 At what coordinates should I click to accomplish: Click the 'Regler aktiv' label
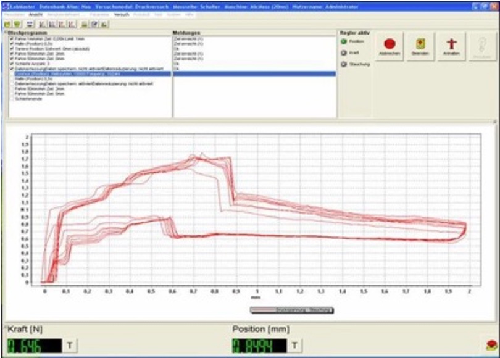click(x=354, y=33)
